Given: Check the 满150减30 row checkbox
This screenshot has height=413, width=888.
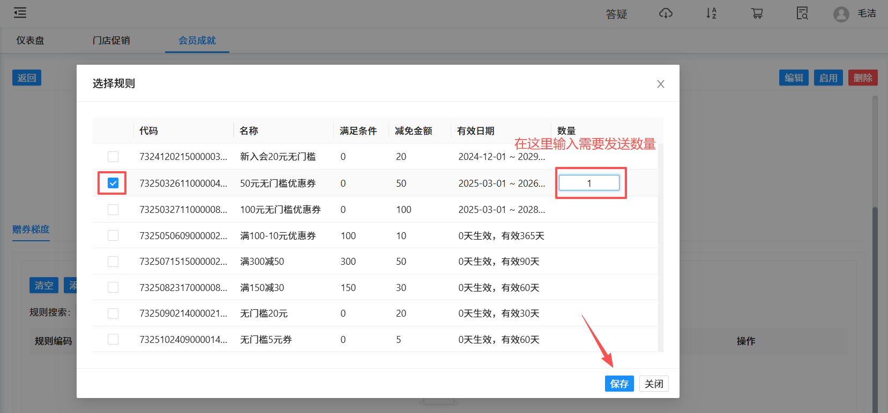Looking at the screenshot, I should (113, 287).
